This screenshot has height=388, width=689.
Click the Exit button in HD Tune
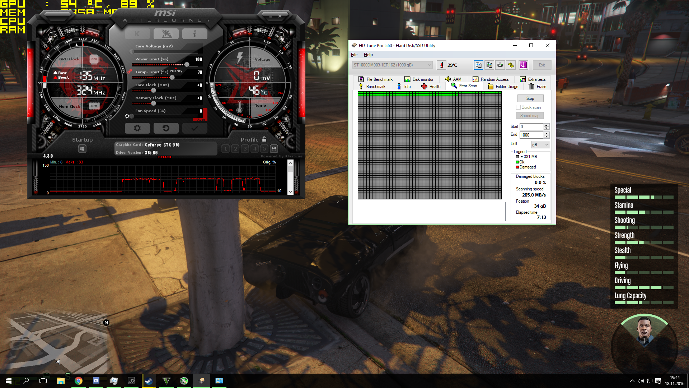click(x=542, y=65)
